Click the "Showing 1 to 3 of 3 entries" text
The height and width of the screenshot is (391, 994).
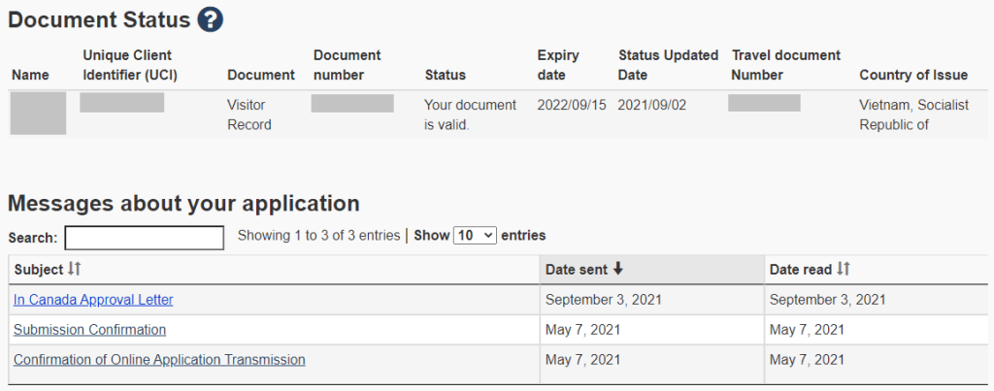point(318,236)
